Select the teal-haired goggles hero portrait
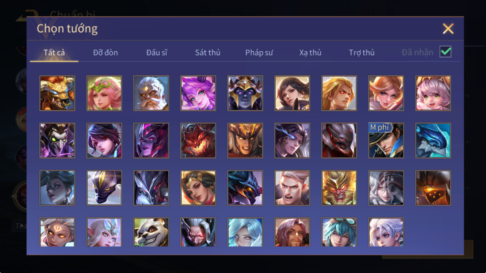Viewport: 486px width, 273px height. tap(339, 232)
